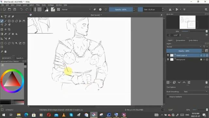
Task: Select the Text tool
Action: [x=6, y=17]
